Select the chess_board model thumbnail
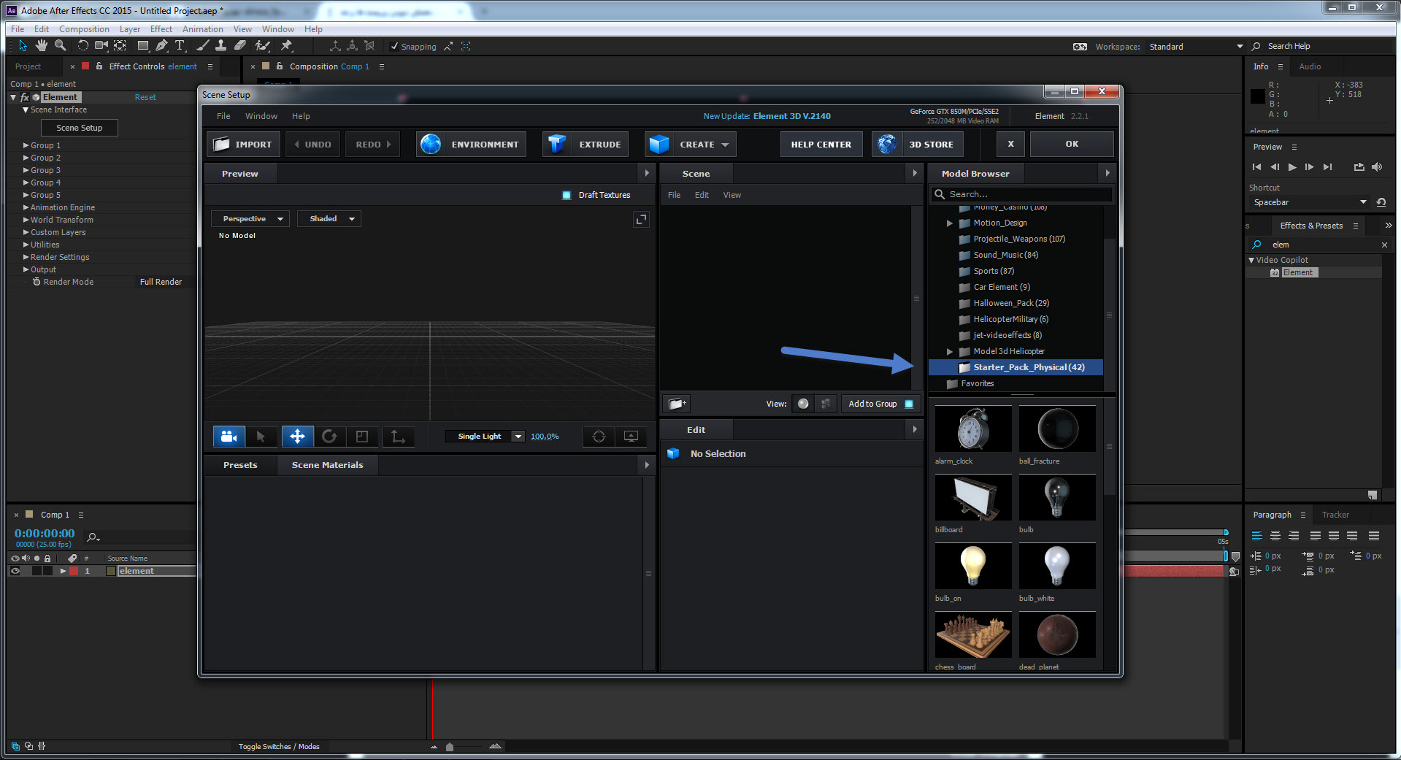 pos(973,635)
